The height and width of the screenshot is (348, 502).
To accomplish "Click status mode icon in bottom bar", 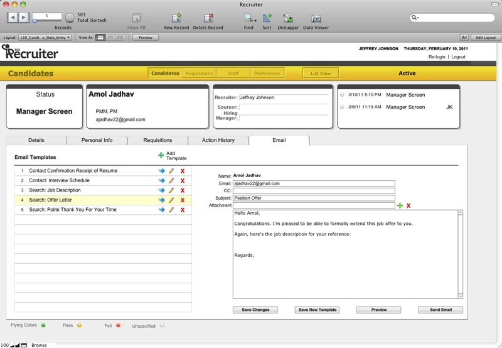I will tap(24, 345).
